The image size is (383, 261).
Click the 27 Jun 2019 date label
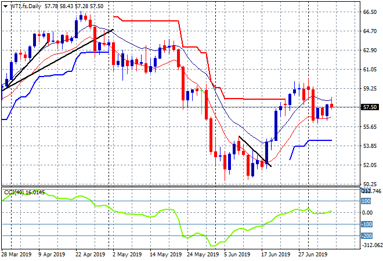313,255
